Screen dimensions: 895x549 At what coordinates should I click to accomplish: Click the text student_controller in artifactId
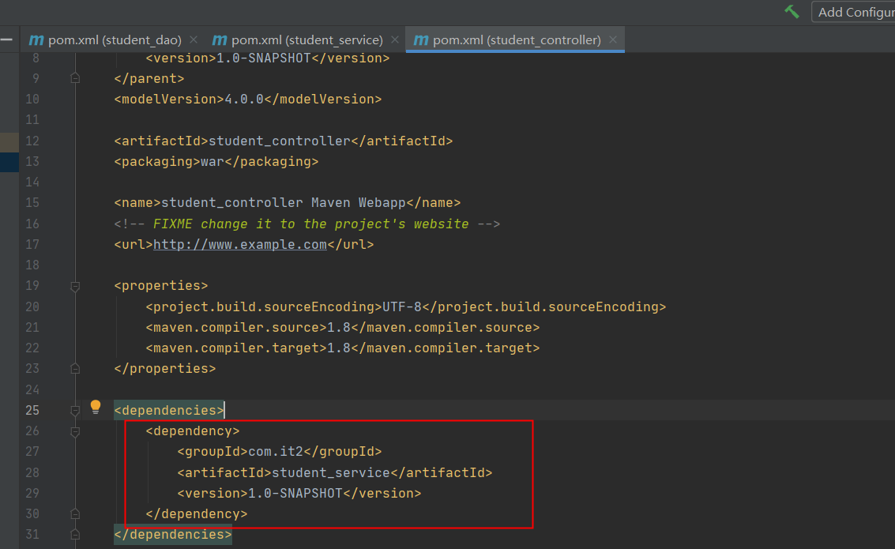[279, 141]
